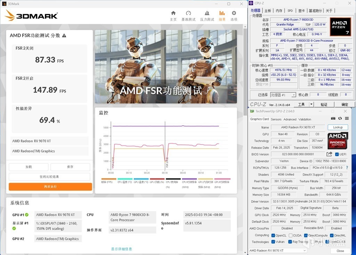Toggle the Ray Tracing checkbox in GPU-Z
Image resolution: width=356 pixels, height=255 pixels.
(290, 241)
